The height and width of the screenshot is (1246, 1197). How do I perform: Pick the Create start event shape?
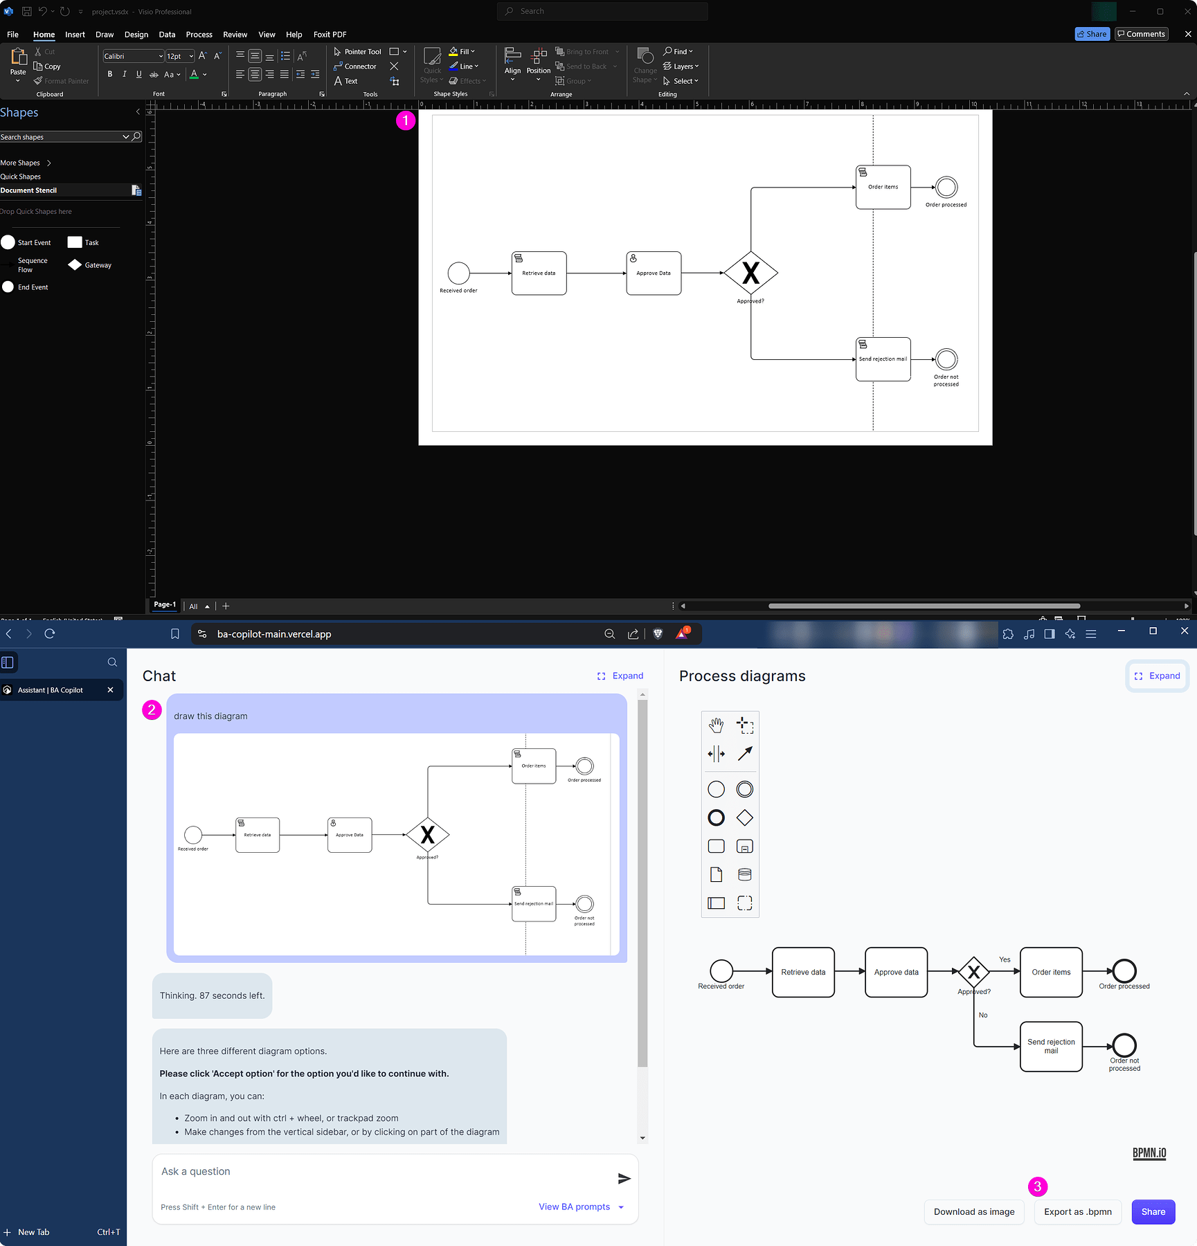point(716,788)
